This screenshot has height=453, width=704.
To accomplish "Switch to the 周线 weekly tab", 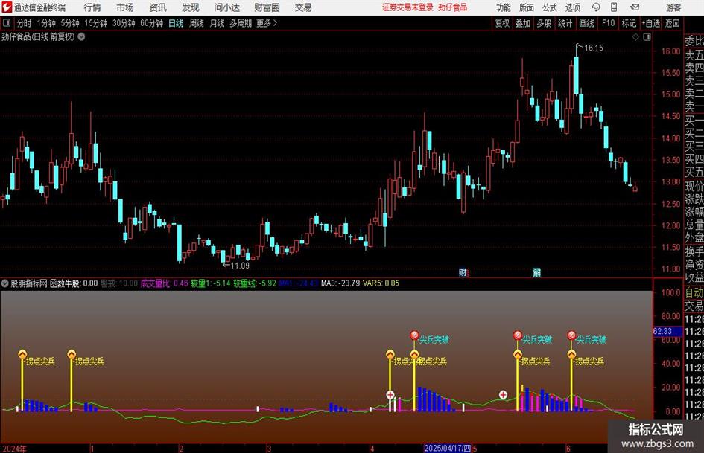I will (197, 23).
